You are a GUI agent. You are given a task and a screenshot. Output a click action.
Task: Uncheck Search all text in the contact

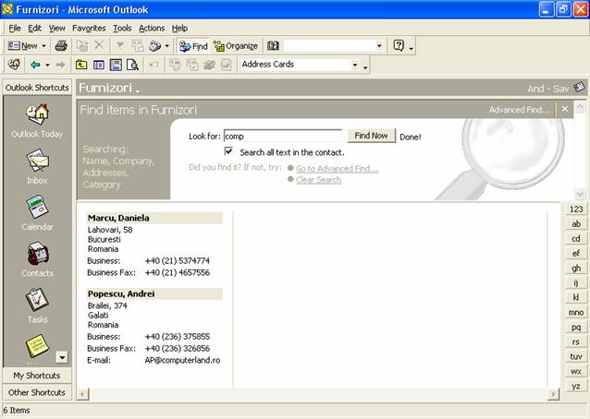tap(228, 151)
